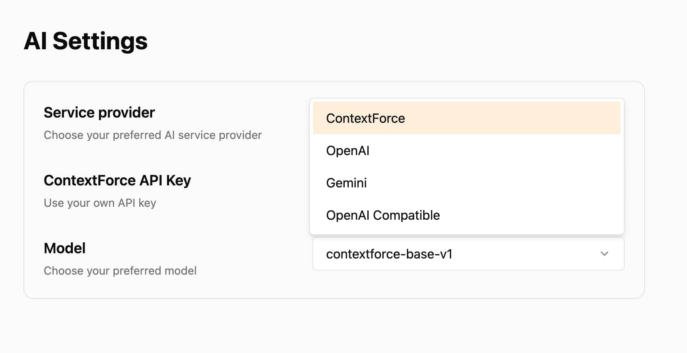Viewport: 687px width, 353px height.
Task: Click the Choose your preferred model description
Action: (120, 271)
